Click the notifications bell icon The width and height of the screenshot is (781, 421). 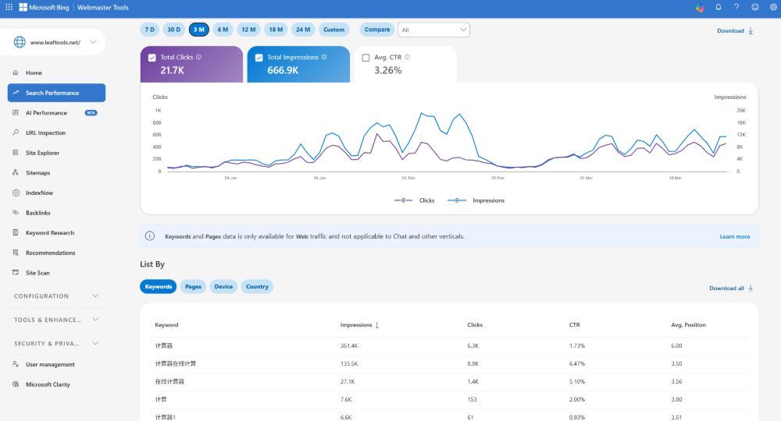coord(718,8)
